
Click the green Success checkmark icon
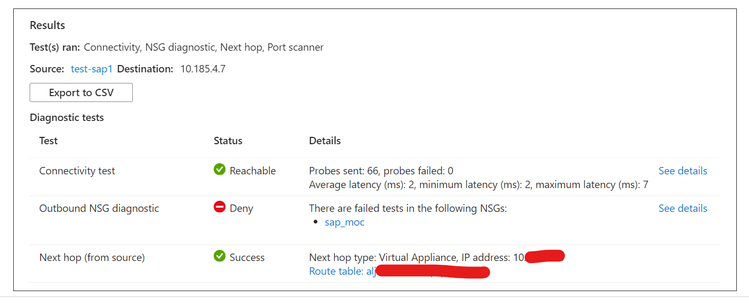pos(220,256)
